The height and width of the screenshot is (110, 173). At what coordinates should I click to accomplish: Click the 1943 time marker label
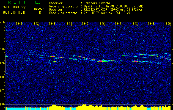(x=52, y=24)
